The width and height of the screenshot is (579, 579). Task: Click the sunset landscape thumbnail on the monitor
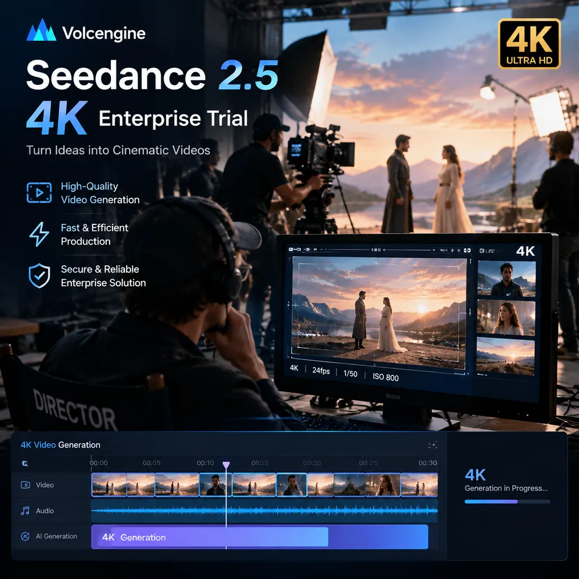coord(505,356)
